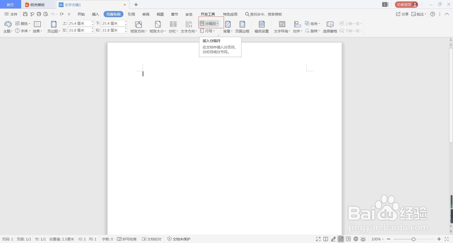The width and height of the screenshot is (453, 243).
Task: Increase the 下 bottom margin stepper
Action: [125, 22]
